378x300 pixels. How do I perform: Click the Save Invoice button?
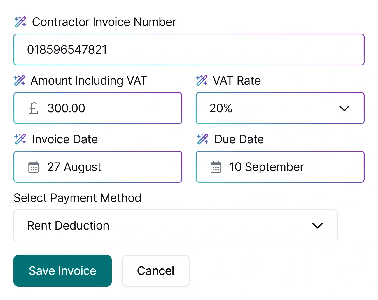pyautogui.click(x=62, y=270)
